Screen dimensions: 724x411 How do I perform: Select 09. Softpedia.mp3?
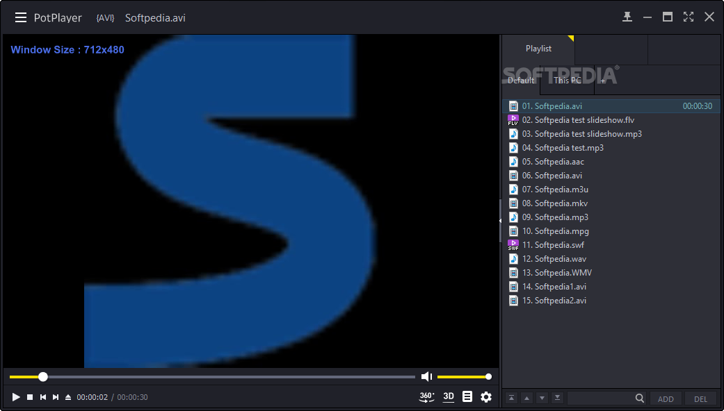(x=611, y=217)
